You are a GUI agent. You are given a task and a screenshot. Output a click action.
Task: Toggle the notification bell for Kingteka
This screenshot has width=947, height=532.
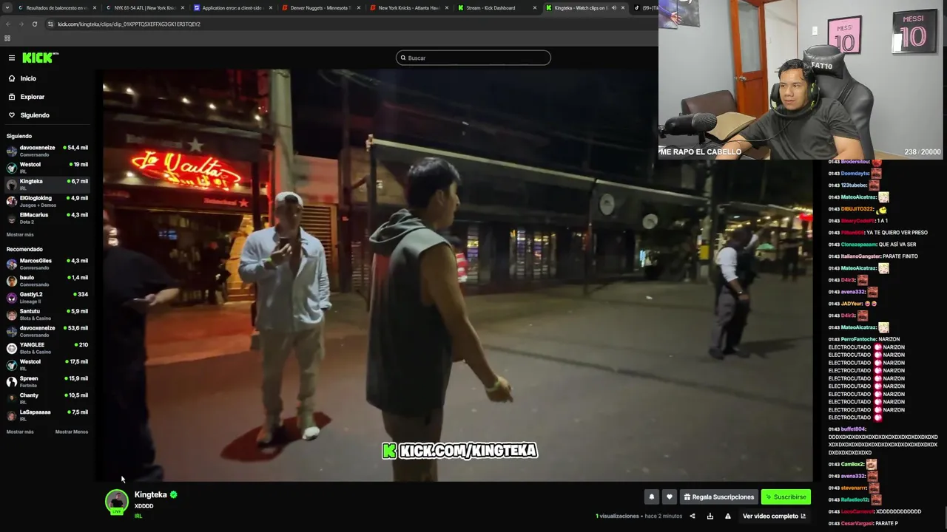coord(652,497)
